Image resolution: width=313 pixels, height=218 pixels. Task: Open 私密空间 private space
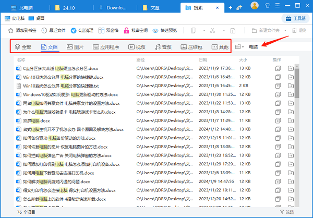pos(136,31)
